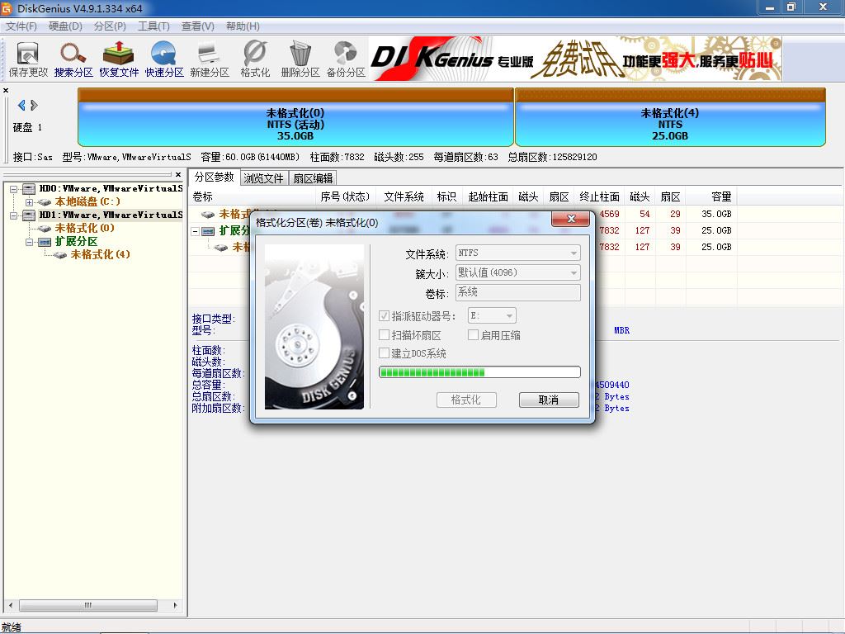This screenshot has height=634, width=845.
Task: Enable the 启用压缩 checkbox
Action: pos(473,335)
